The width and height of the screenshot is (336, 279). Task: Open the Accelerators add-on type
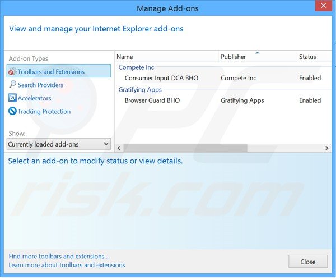pyautogui.click(x=34, y=98)
